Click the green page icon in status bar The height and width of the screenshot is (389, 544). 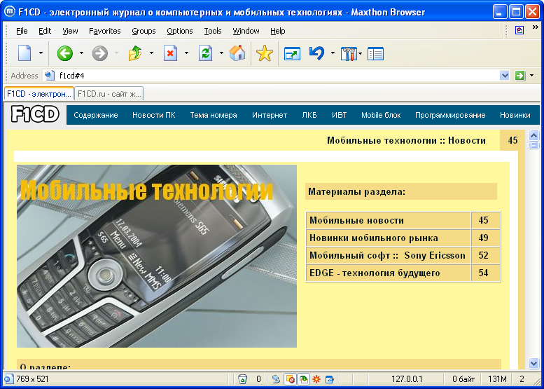(303, 379)
